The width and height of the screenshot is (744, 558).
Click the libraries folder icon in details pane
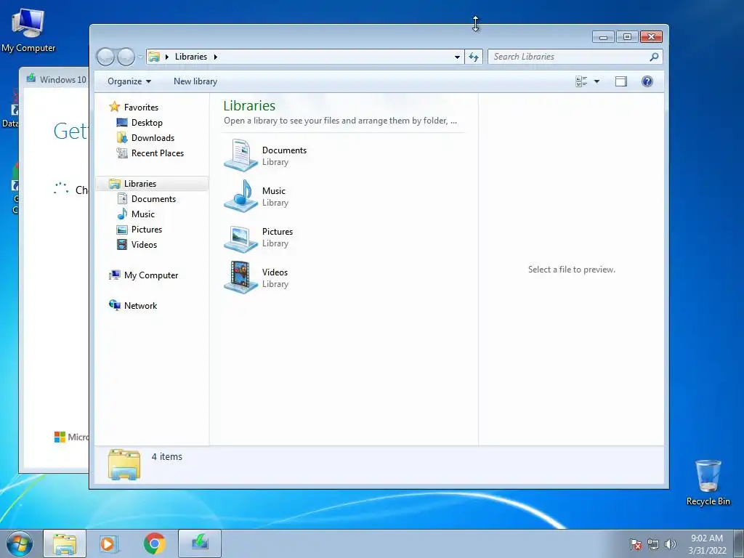tap(124, 464)
